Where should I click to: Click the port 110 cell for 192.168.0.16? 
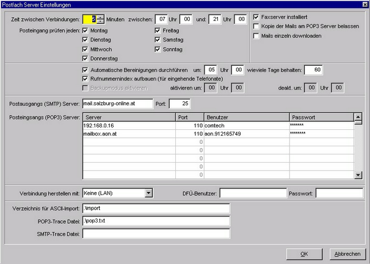190,126
